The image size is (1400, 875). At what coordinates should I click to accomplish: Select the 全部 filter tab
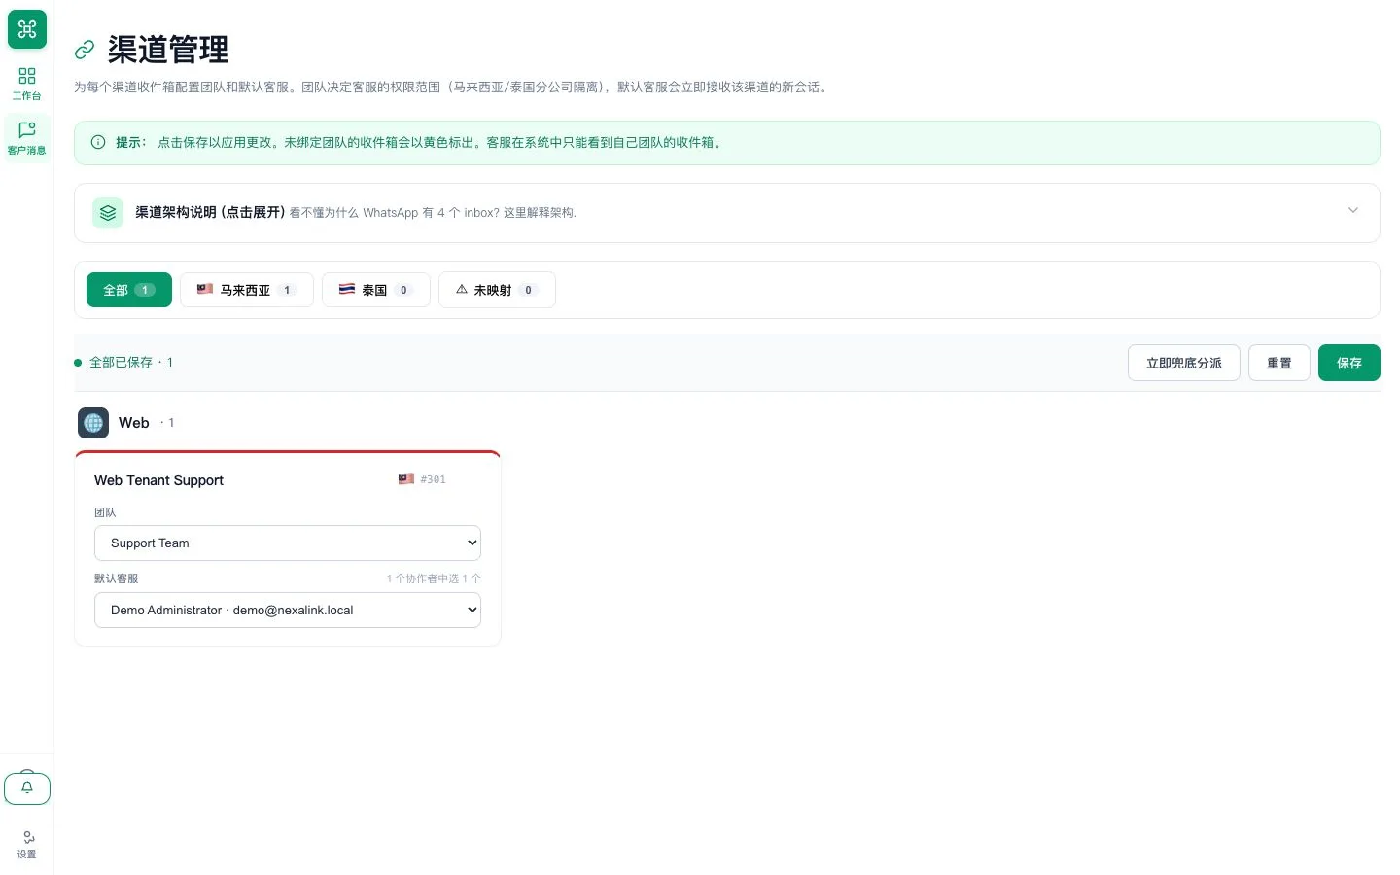tap(129, 290)
